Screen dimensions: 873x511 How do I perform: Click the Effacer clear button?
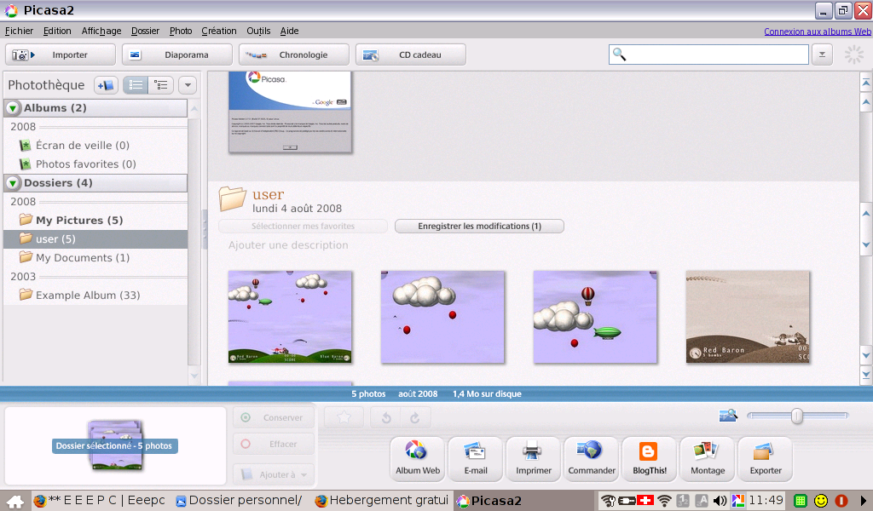[x=274, y=445]
